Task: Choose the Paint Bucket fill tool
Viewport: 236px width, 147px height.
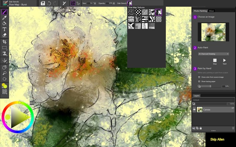Action: click(4, 23)
